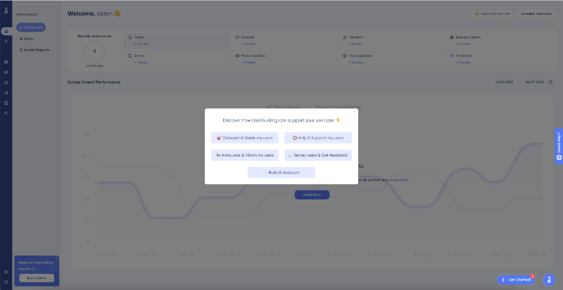The image size is (563, 290).
Task: Click the logout icon at sidebar bottom
Action: coord(6,282)
